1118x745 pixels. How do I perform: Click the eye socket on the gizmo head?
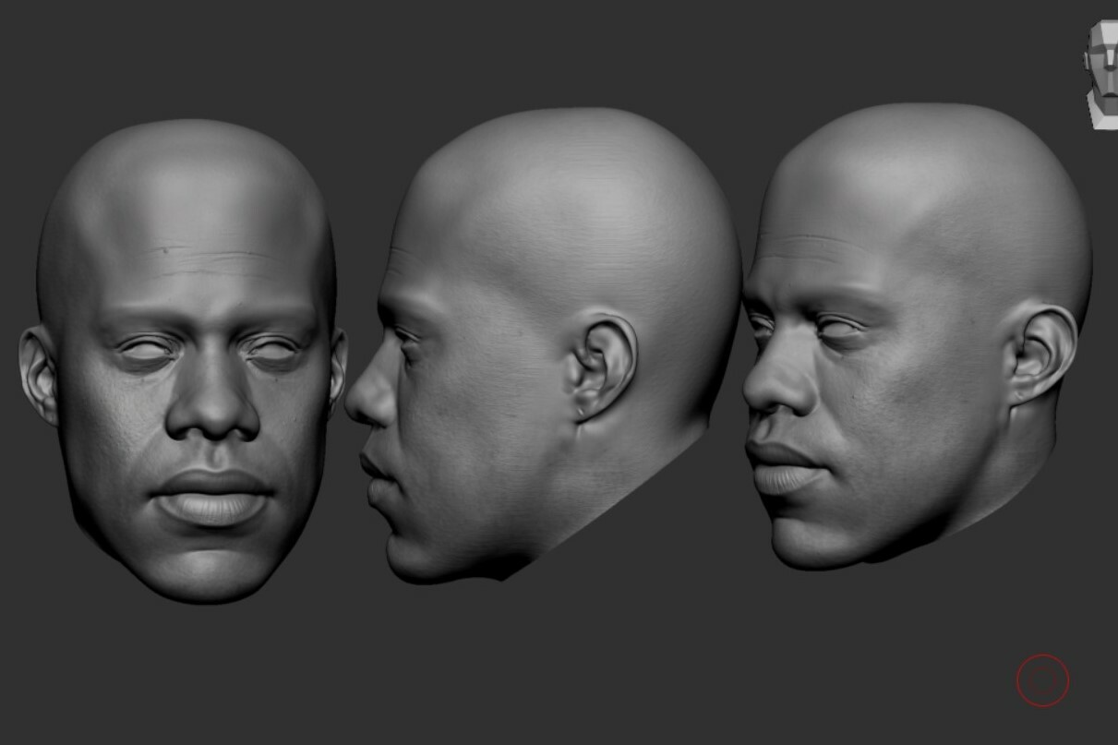(1101, 46)
